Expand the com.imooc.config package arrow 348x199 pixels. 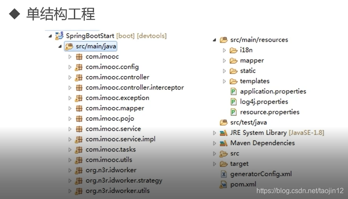click(70, 67)
